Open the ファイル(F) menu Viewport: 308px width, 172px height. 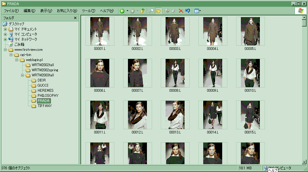tap(11, 11)
